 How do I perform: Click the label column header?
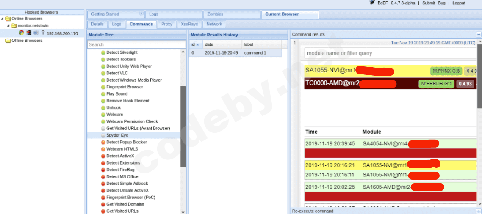pyautogui.click(x=262, y=44)
